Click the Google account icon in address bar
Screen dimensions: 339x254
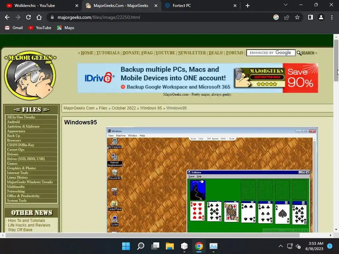pyautogui.click(x=276, y=17)
